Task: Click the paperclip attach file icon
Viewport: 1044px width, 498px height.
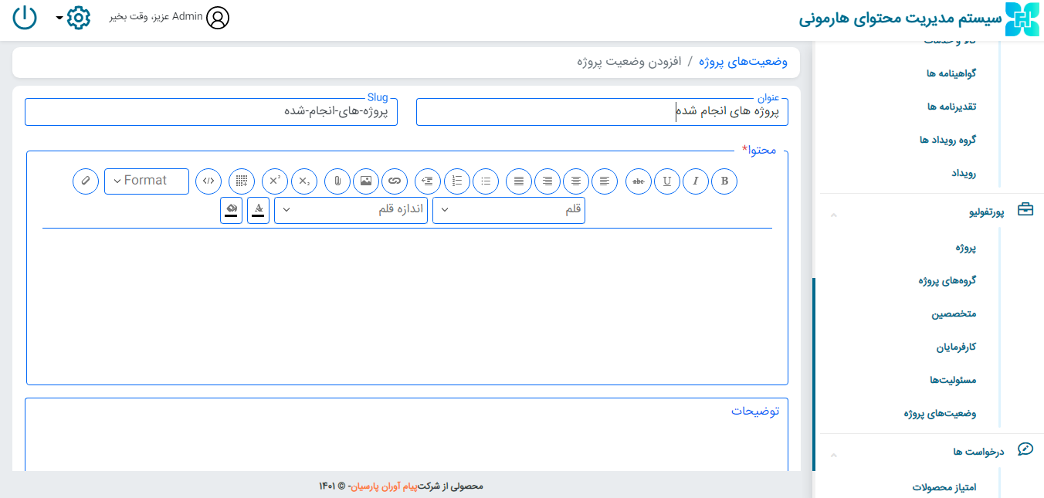Action: click(x=337, y=181)
